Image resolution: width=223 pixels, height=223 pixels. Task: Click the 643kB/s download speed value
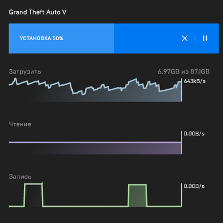pos(195,81)
